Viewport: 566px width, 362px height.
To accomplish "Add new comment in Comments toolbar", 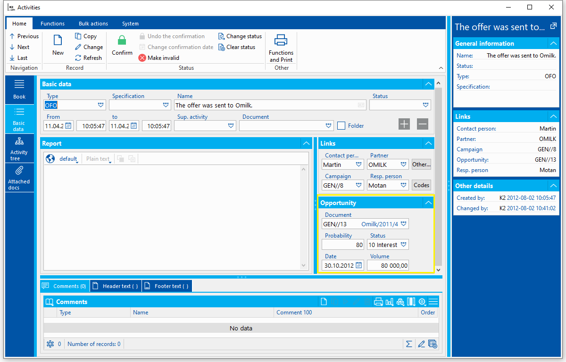I will coord(324,302).
